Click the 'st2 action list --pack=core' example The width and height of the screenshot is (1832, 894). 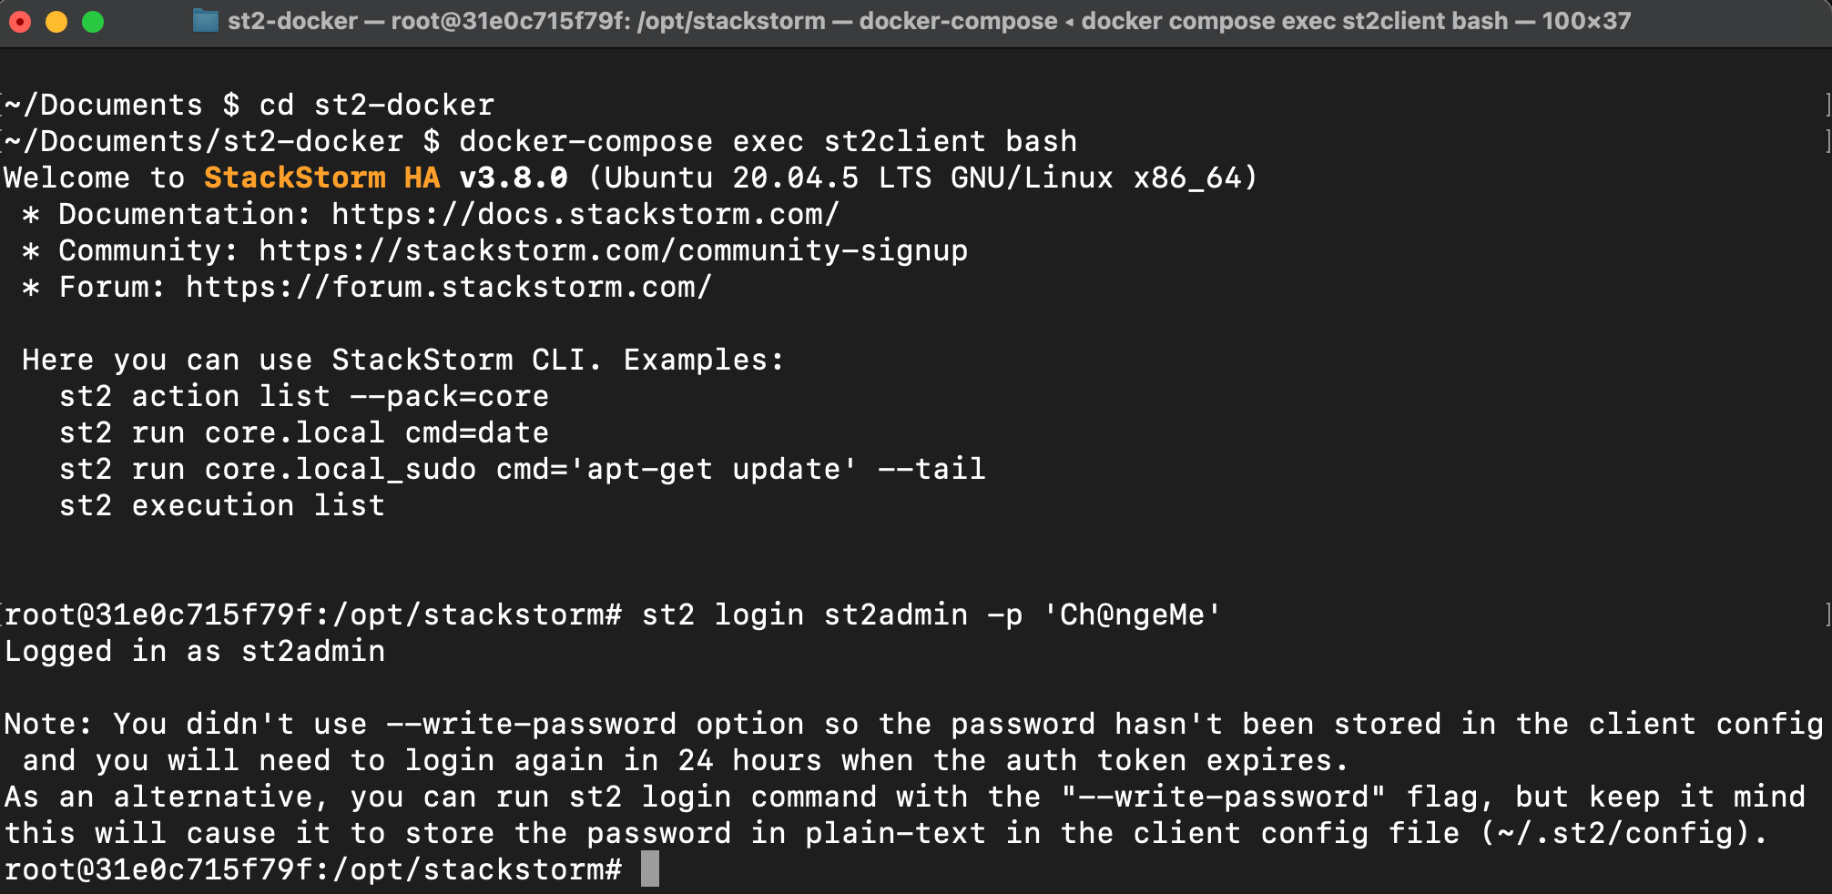[x=302, y=395]
